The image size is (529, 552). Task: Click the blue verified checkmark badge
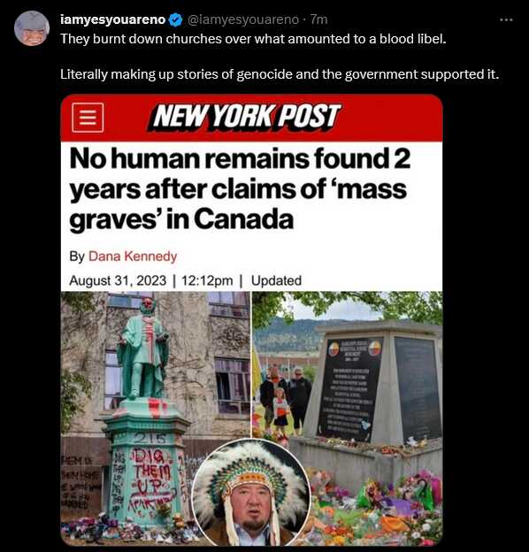point(176,20)
